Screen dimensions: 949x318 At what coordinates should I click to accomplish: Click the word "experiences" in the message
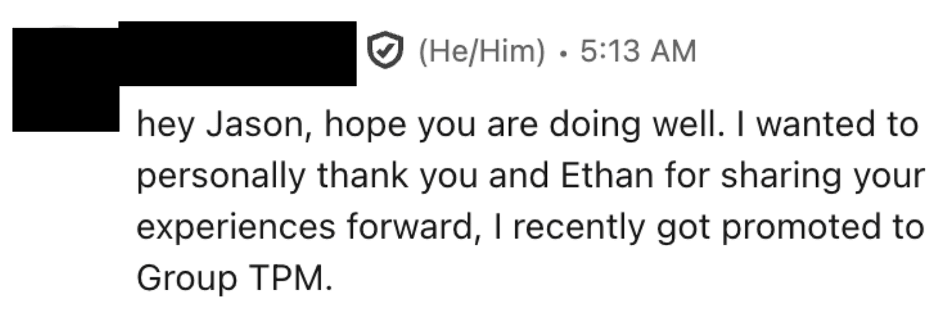[x=234, y=228]
